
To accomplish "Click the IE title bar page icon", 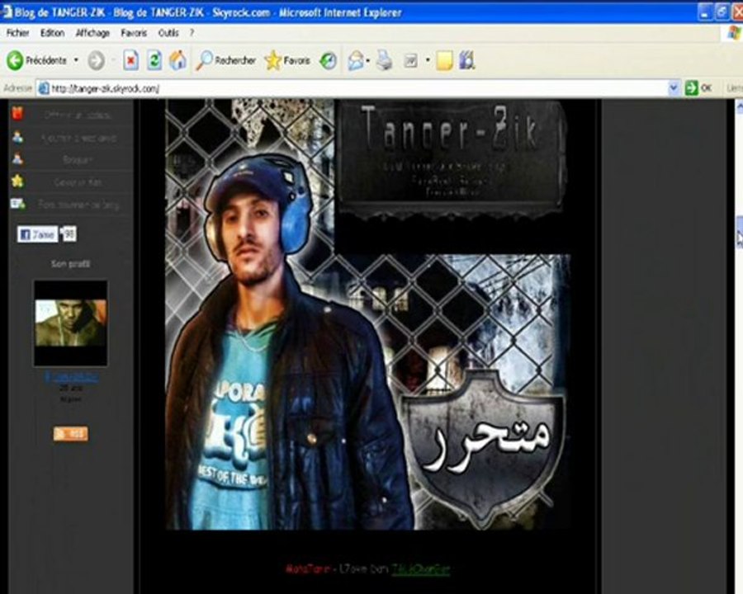I will click(x=7, y=12).
